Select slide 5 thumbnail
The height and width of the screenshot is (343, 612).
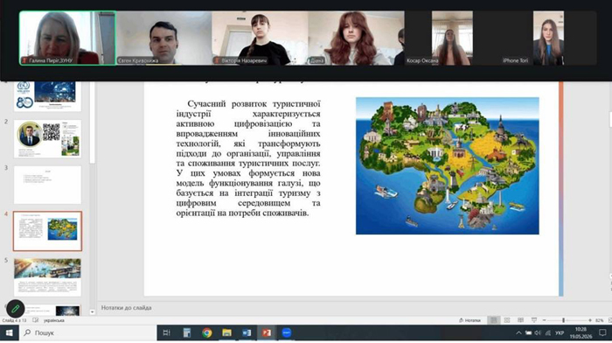pyautogui.click(x=47, y=277)
